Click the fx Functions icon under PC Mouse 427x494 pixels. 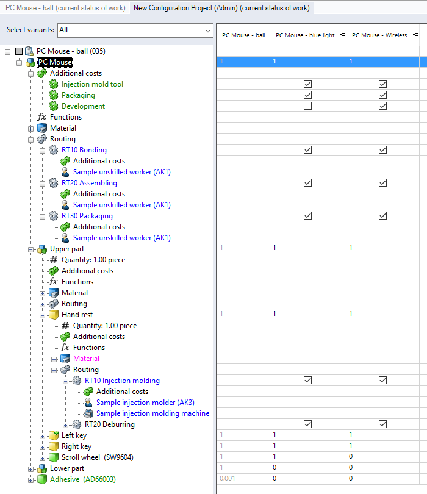pos(41,117)
